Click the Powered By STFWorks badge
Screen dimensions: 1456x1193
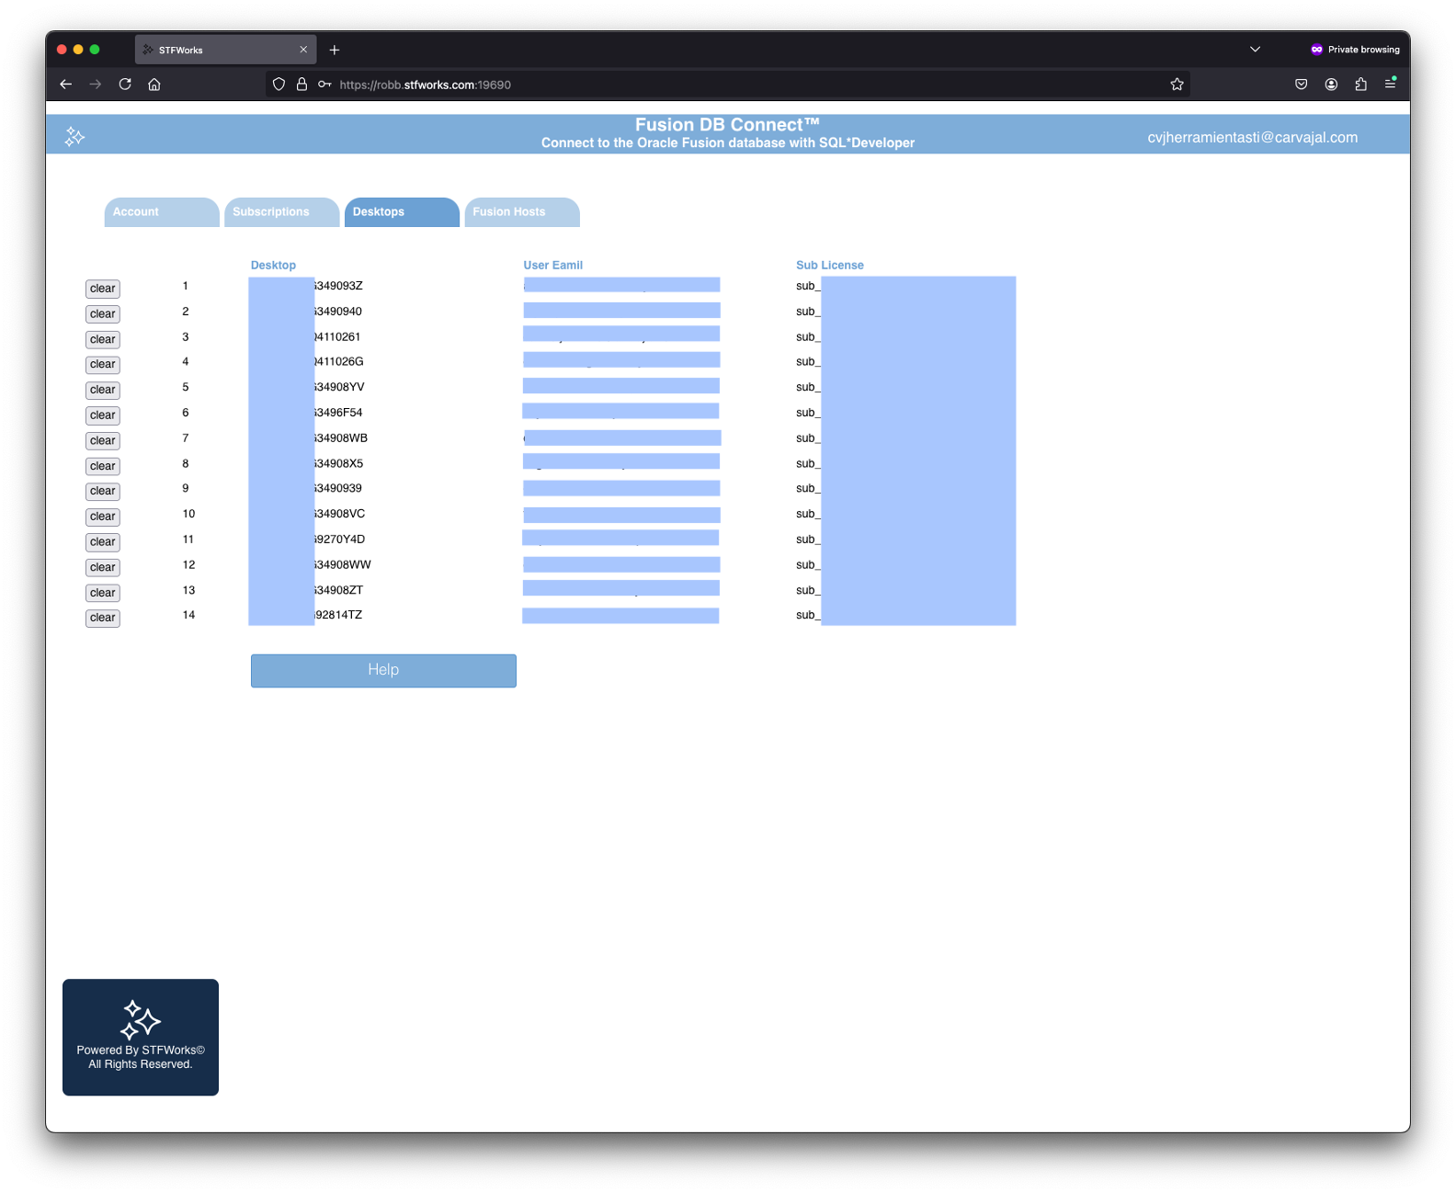tap(141, 1037)
